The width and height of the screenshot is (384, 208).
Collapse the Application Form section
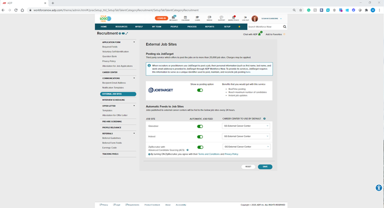pos(134,42)
